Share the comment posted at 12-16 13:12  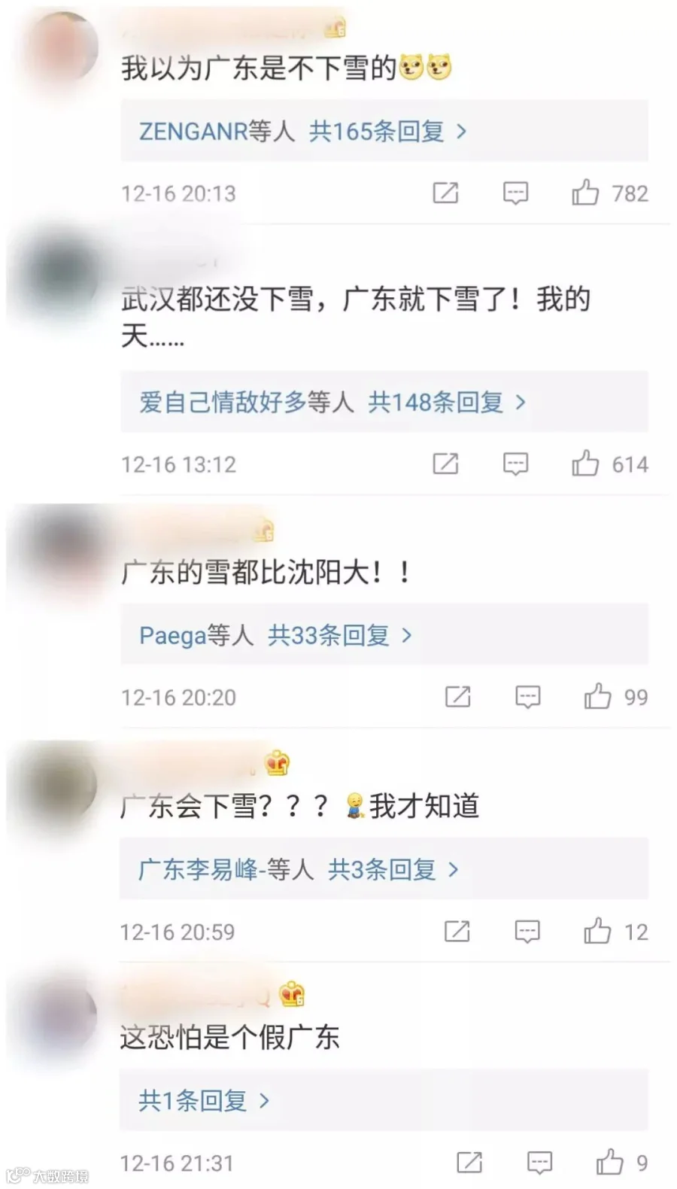(x=445, y=464)
